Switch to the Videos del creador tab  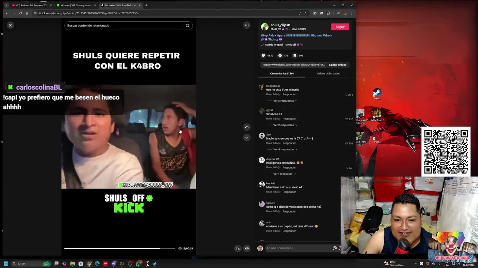328,73
